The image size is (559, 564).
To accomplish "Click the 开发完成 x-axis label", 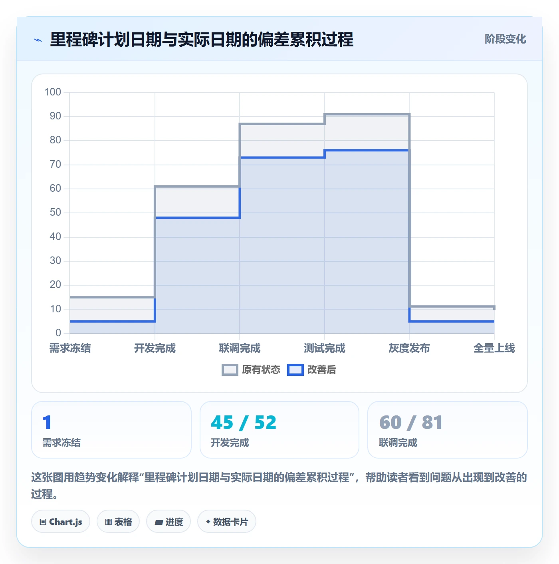I will (155, 348).
